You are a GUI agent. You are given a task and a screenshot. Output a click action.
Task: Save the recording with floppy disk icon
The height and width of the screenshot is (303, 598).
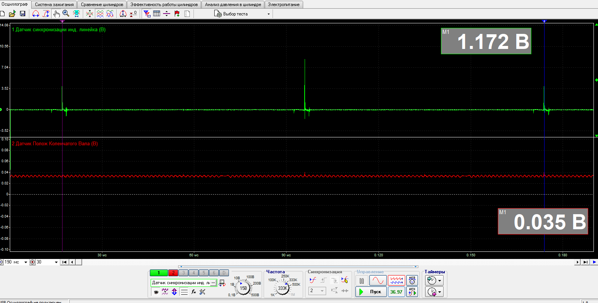click(23, 14)
